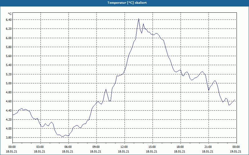Click the 15:00 time axis label
The height and width of the screenshot is (155, 249).
153,147
